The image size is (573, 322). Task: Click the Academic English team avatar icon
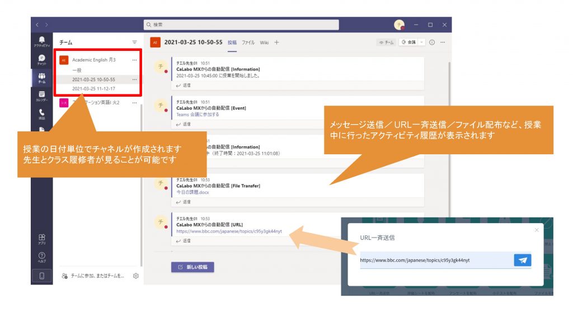click(64, 60)
